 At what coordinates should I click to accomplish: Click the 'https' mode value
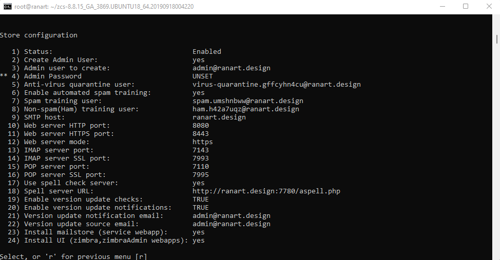pos(202,142)
